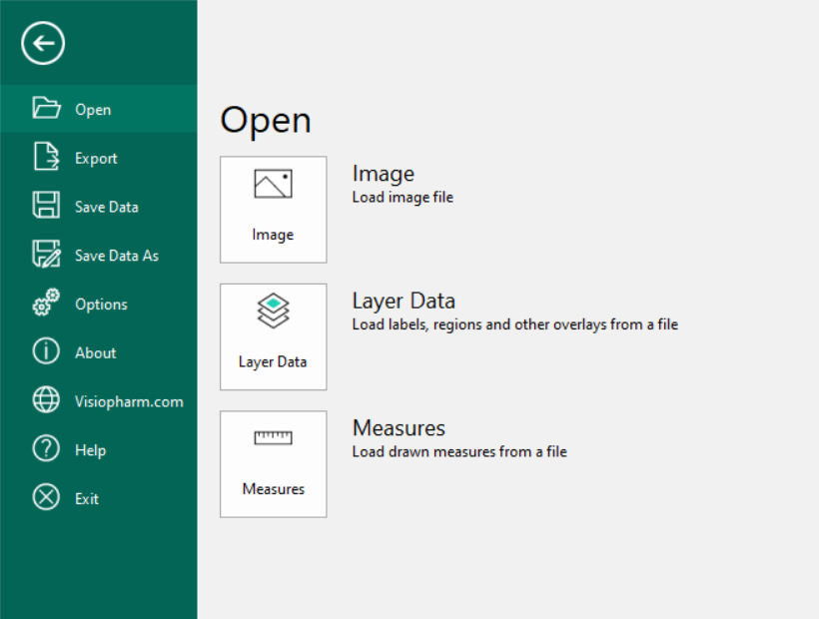Click the Save Data floppy disk icon
Viewport: 819px width, 619px height.
(47, 205)
